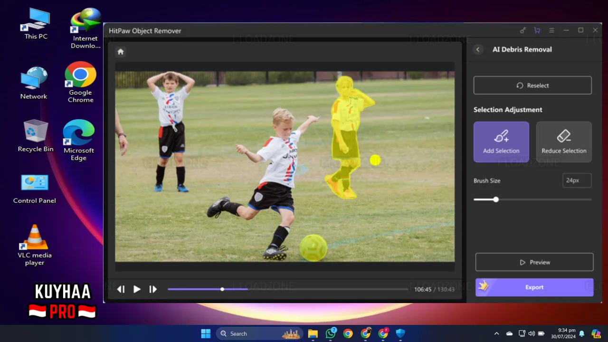Export the edited video
608x342 pixels.
pyautogui.click(x=534, y=287)
